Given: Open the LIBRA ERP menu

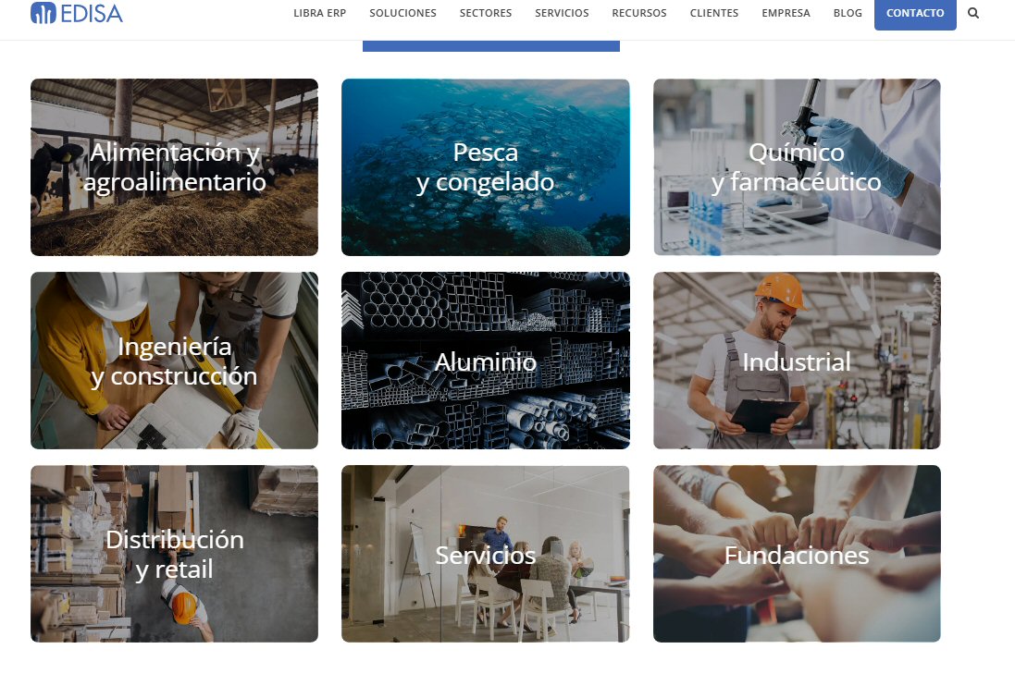Looking at the screenshot, I should 320,13.
